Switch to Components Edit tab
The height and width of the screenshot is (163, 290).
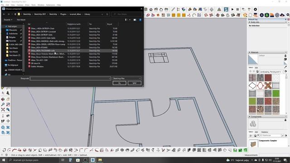click(x=256, y=132)
